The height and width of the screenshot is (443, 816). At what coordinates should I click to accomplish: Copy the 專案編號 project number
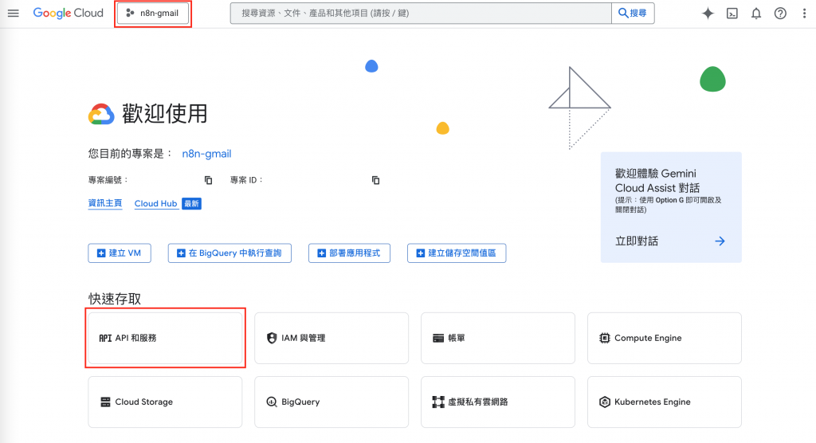coord(208,180)
